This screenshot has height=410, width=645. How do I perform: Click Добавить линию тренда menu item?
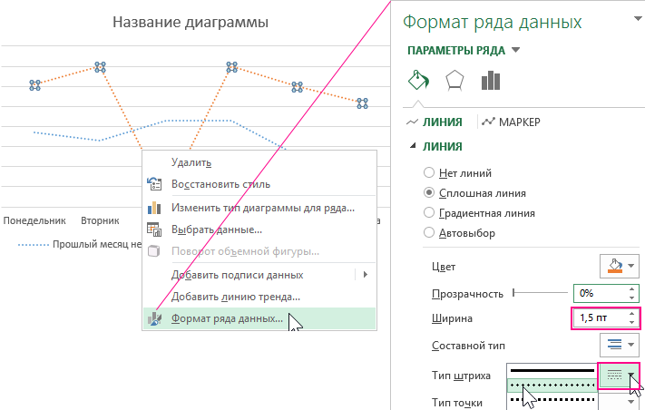point(235,297)
